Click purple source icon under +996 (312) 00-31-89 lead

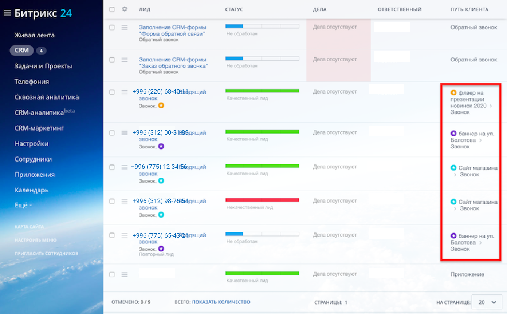161,146
